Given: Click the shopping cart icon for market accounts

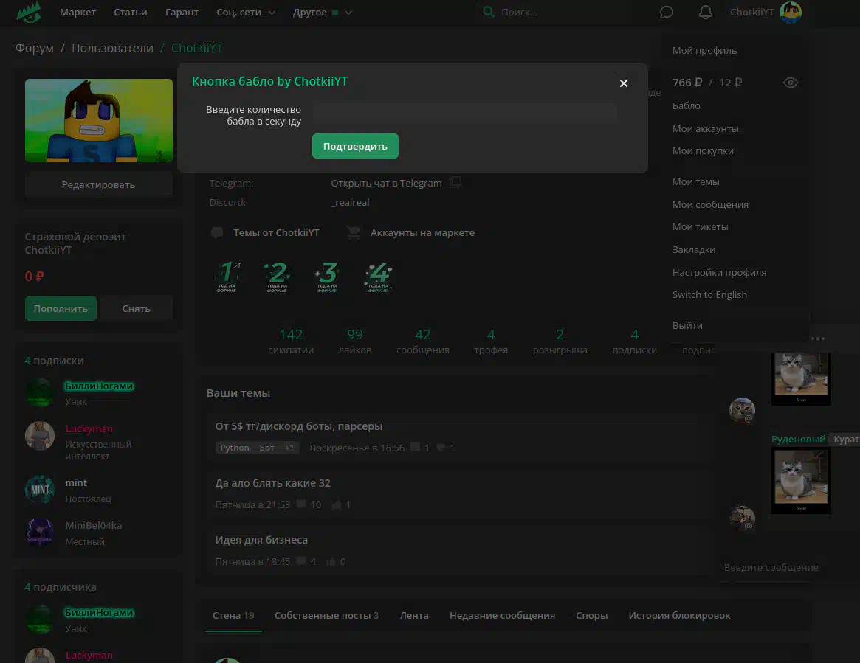Looking at the screenshot, I should click(354, 233).
